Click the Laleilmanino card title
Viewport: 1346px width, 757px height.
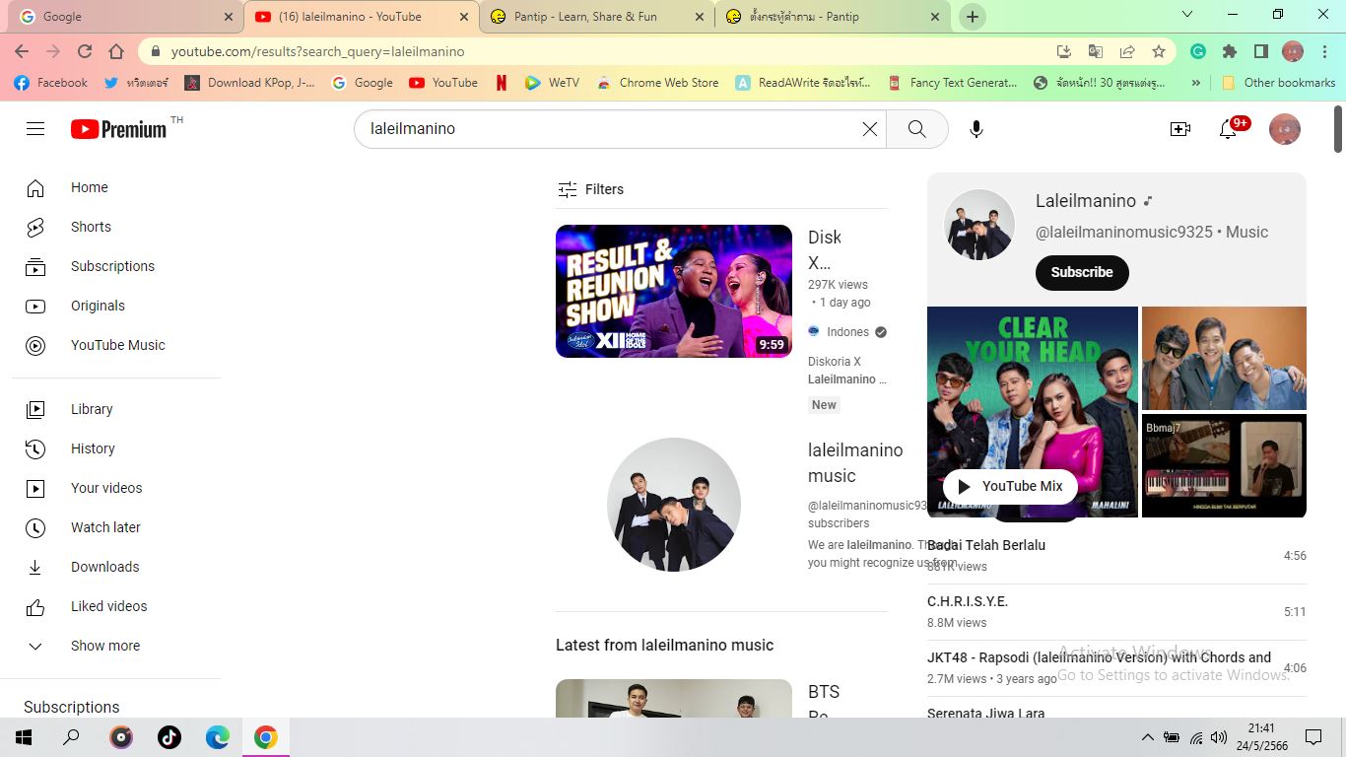click(1086, 201)
